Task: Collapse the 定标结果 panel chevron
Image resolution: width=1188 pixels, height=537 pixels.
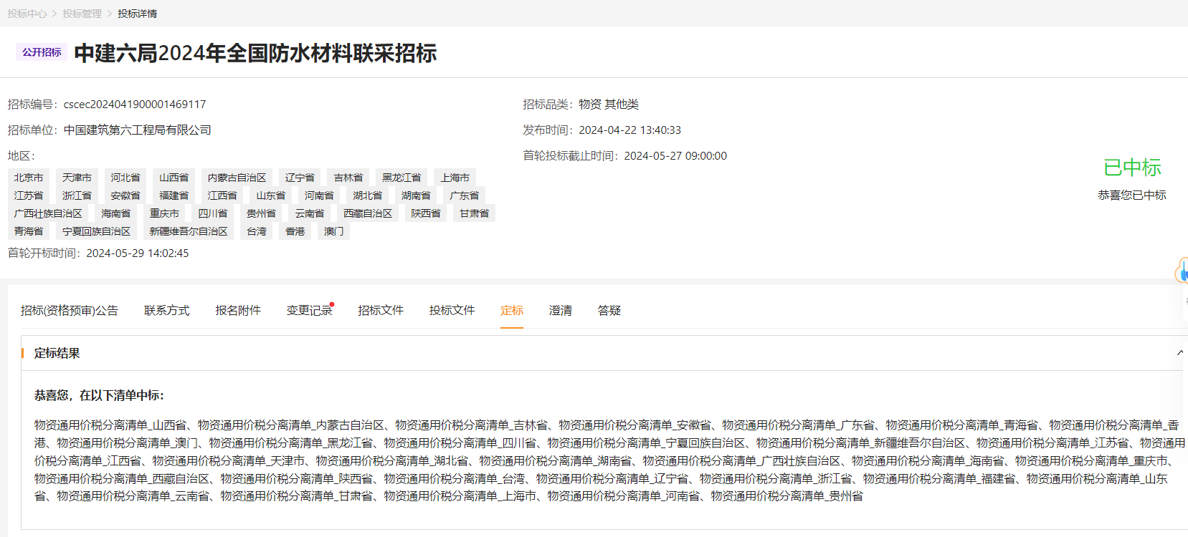Action: click(x=1179, y=353)
